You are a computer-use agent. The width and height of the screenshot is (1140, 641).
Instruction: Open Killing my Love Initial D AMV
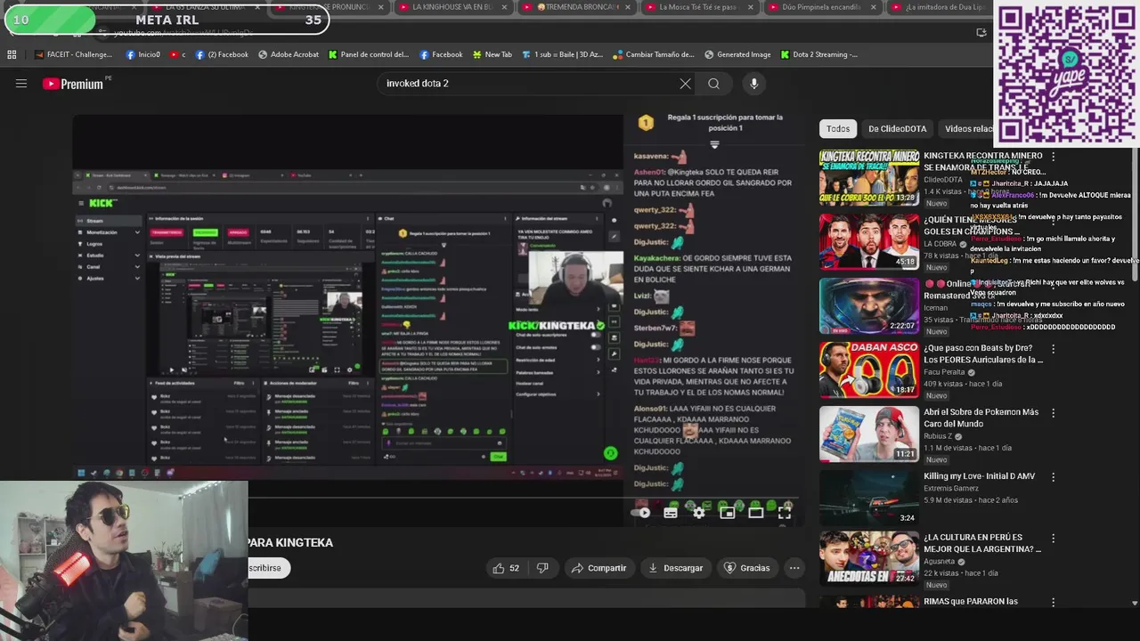click(868, 498)
